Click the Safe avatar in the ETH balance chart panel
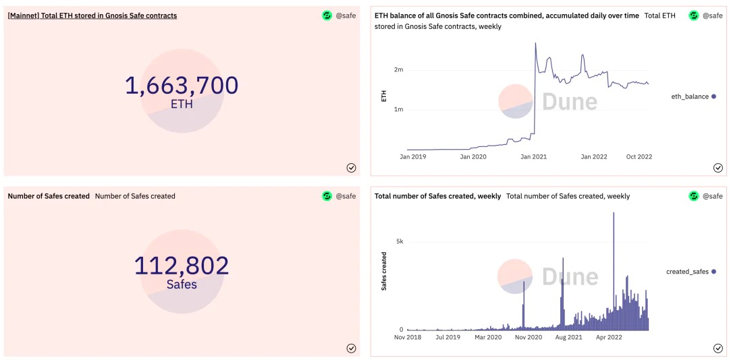The height and width of the screenshot is (360, 729). click(x=694, y=16)
